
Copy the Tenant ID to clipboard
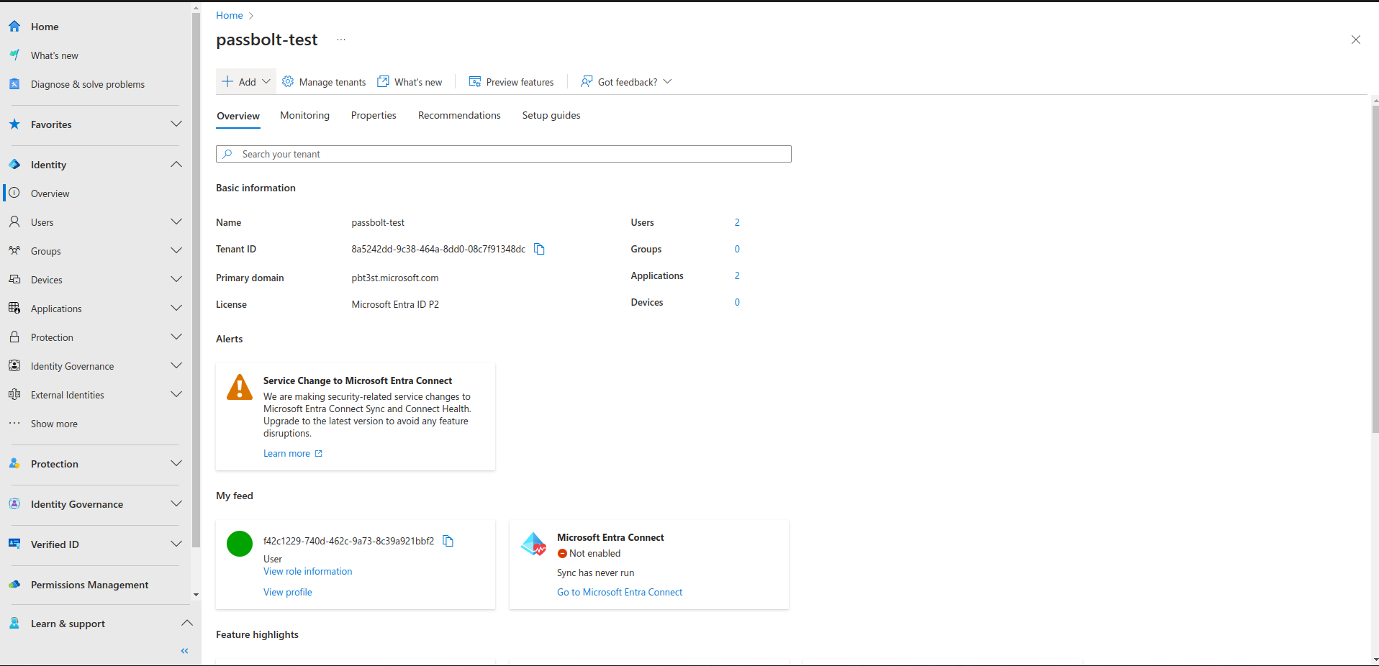539,249
